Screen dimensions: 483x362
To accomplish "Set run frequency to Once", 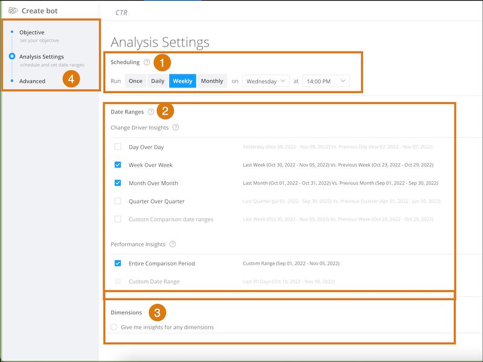I will click(135, 81).
